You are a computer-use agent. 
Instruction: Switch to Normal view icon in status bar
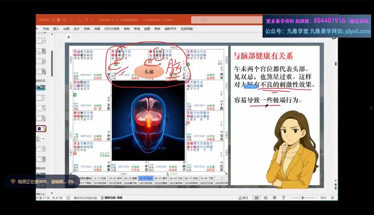(x=257, y=198)
